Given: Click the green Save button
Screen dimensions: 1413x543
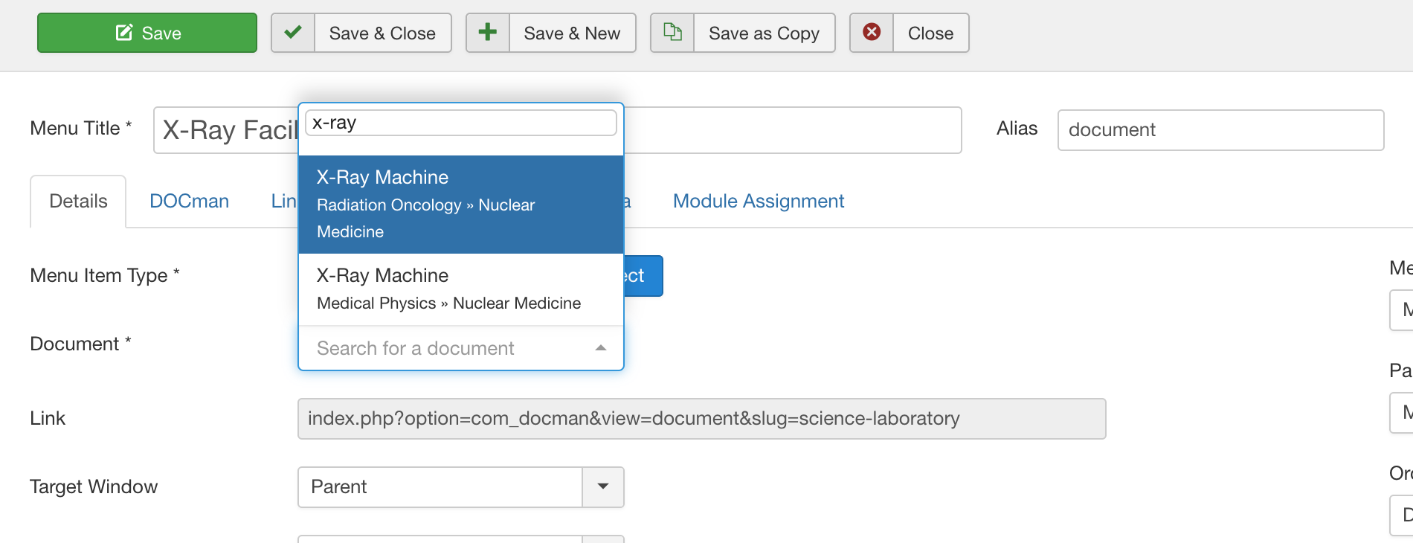Looking at the screenshot, I should point(147,33).
